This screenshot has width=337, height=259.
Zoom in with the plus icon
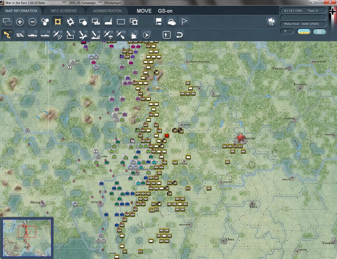click(x=20, y=22)
